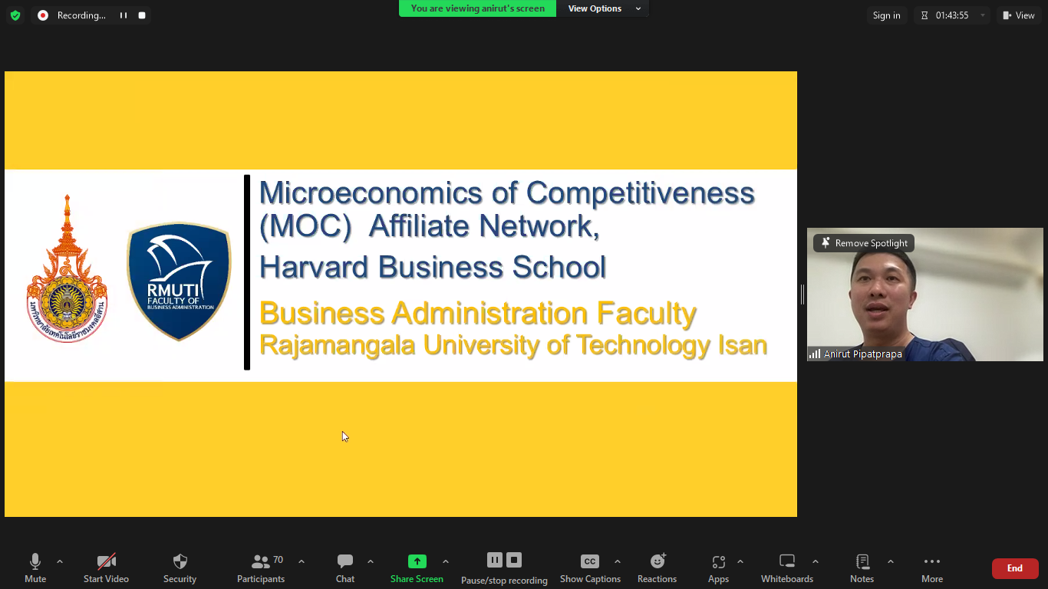Click the red End meeting button

(1015, 568)
